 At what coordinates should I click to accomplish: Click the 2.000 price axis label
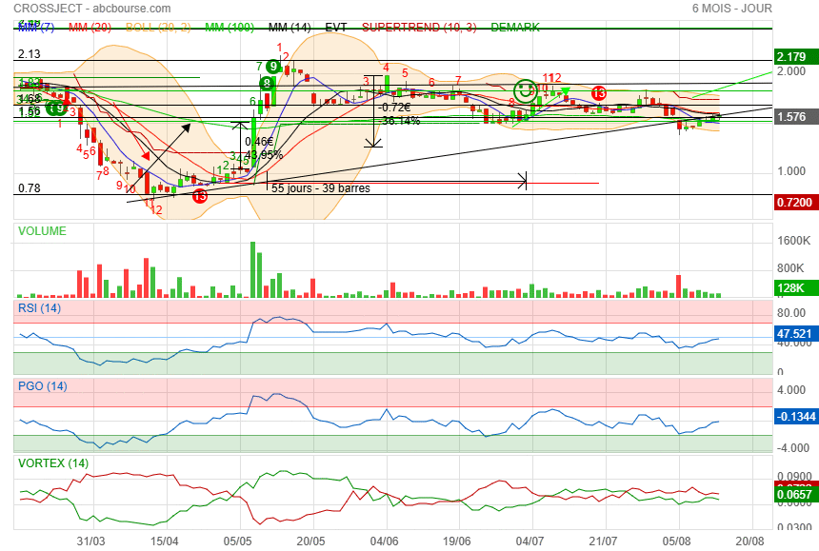(791, 71)
